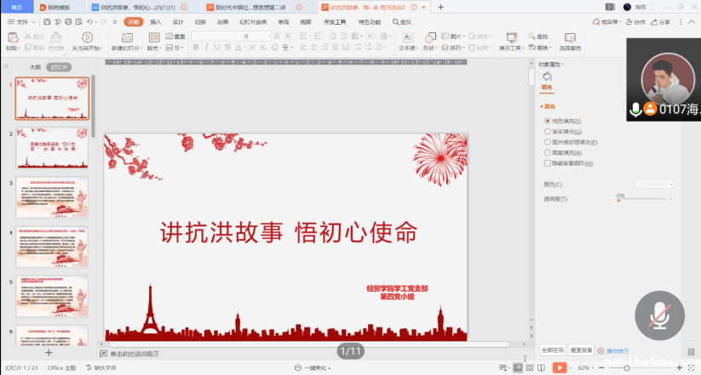Open the 演示工具 presentation tools icon
701x375 pixels.
[511, 37]
